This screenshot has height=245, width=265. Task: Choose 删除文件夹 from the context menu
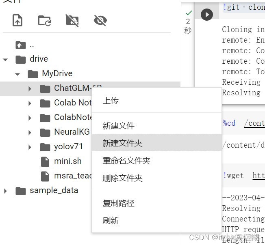point(156,178)
